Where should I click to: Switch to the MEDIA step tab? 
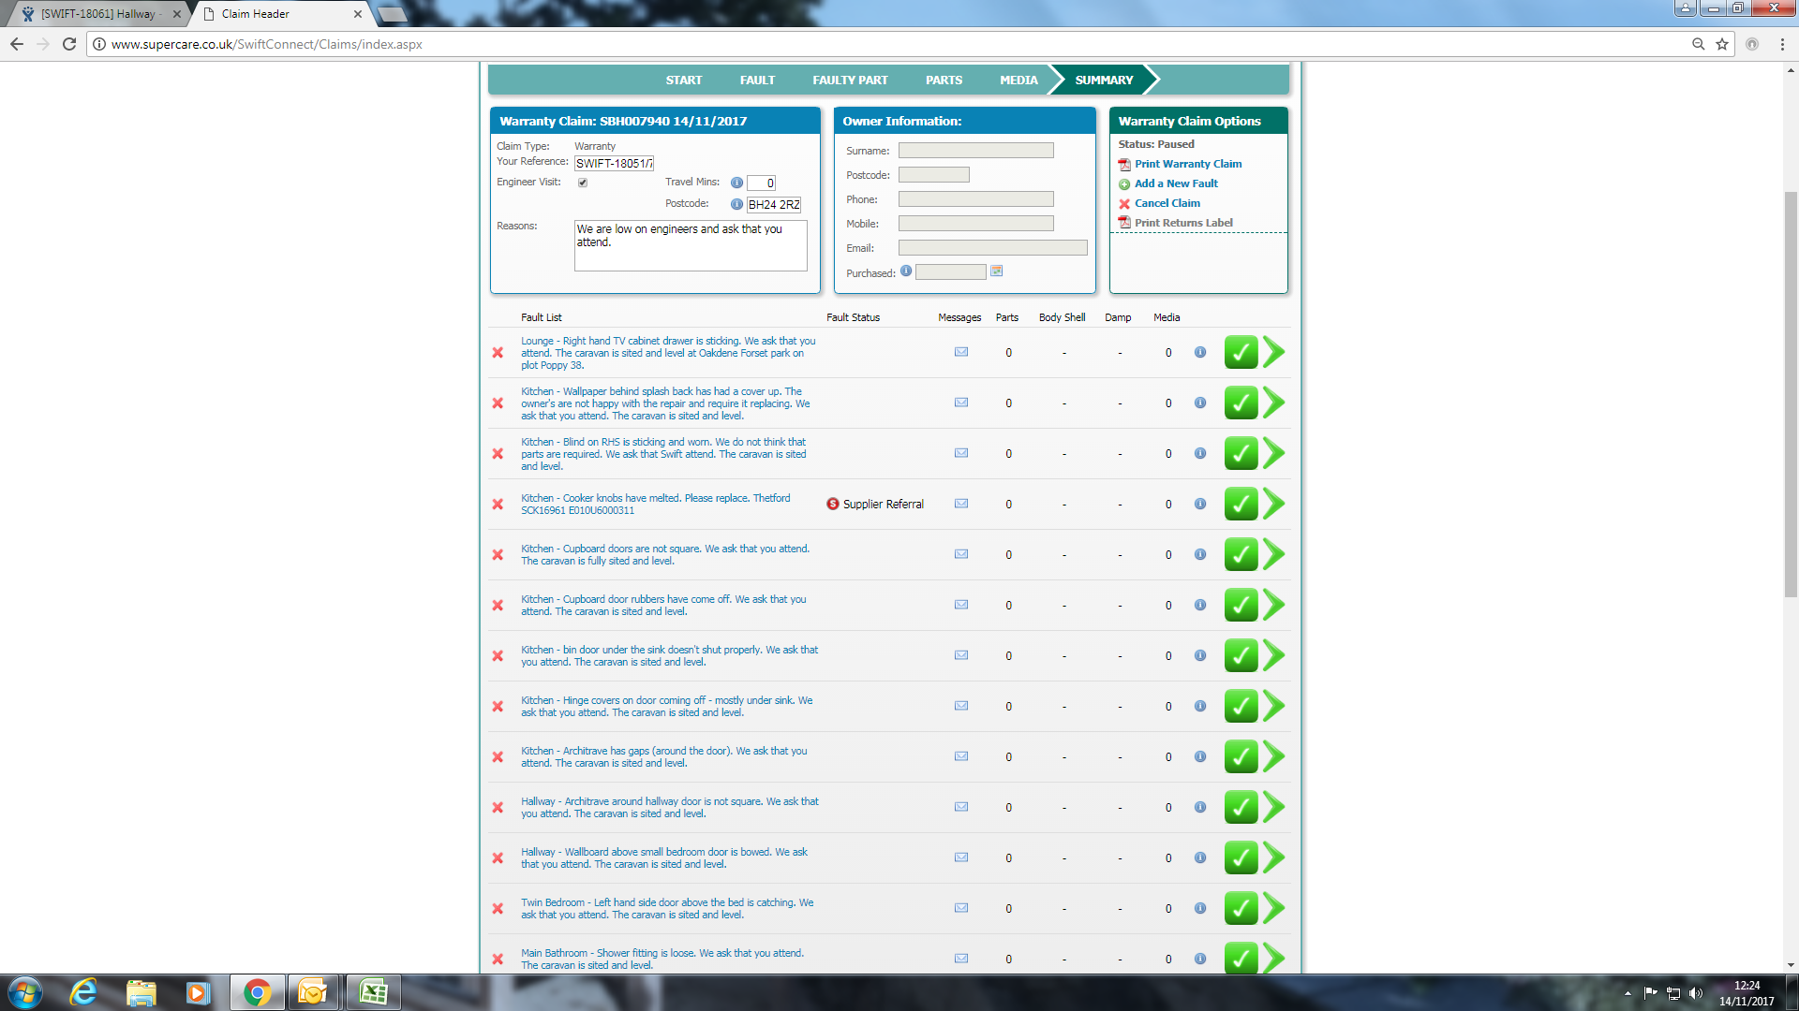pos(1018,81)
